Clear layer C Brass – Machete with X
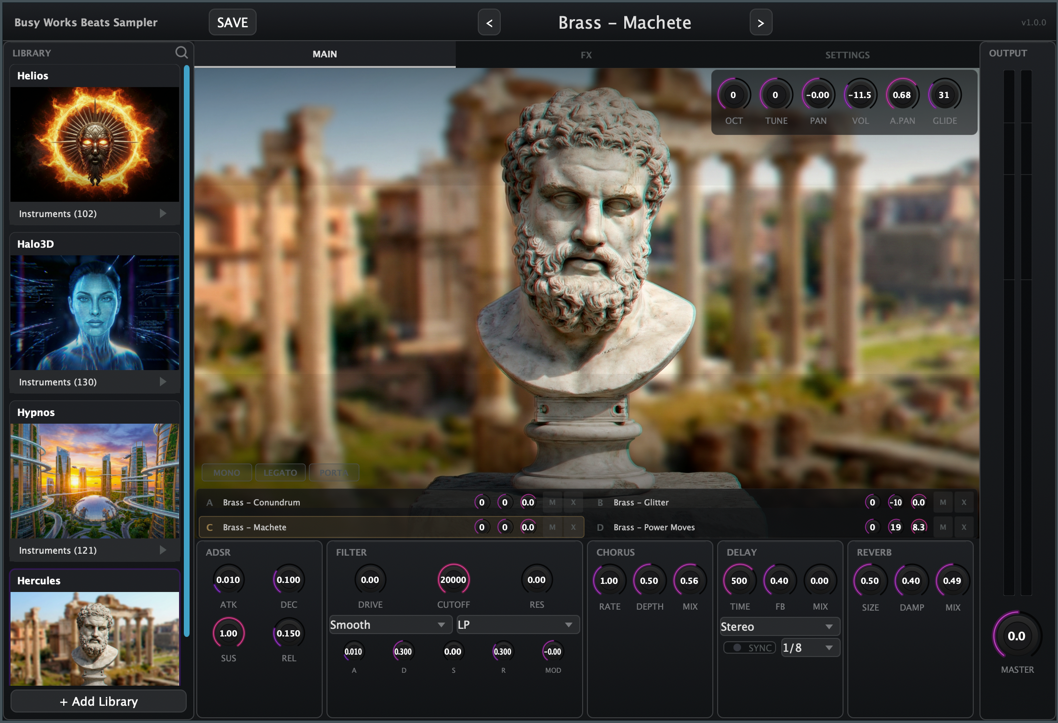 [573, 527]
